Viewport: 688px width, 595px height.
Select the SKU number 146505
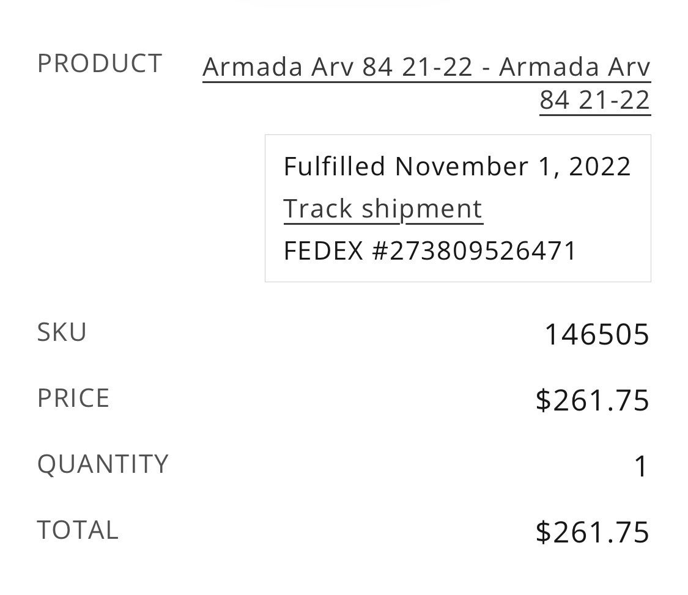point(596,335)
